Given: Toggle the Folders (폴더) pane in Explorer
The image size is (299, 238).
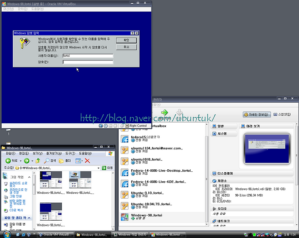Looking at the screenshot, I should click(65, 161).
